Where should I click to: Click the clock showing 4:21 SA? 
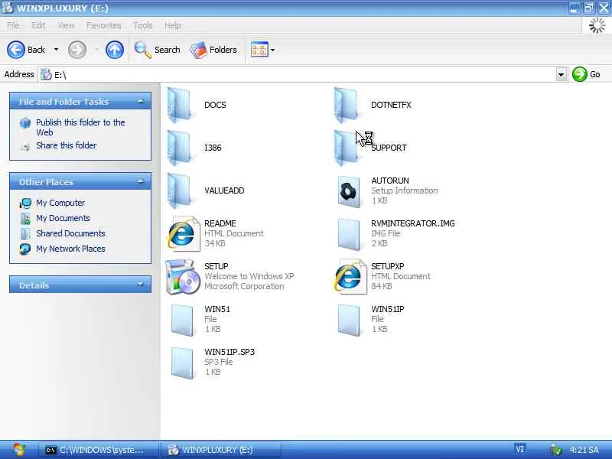click(584, 450)
